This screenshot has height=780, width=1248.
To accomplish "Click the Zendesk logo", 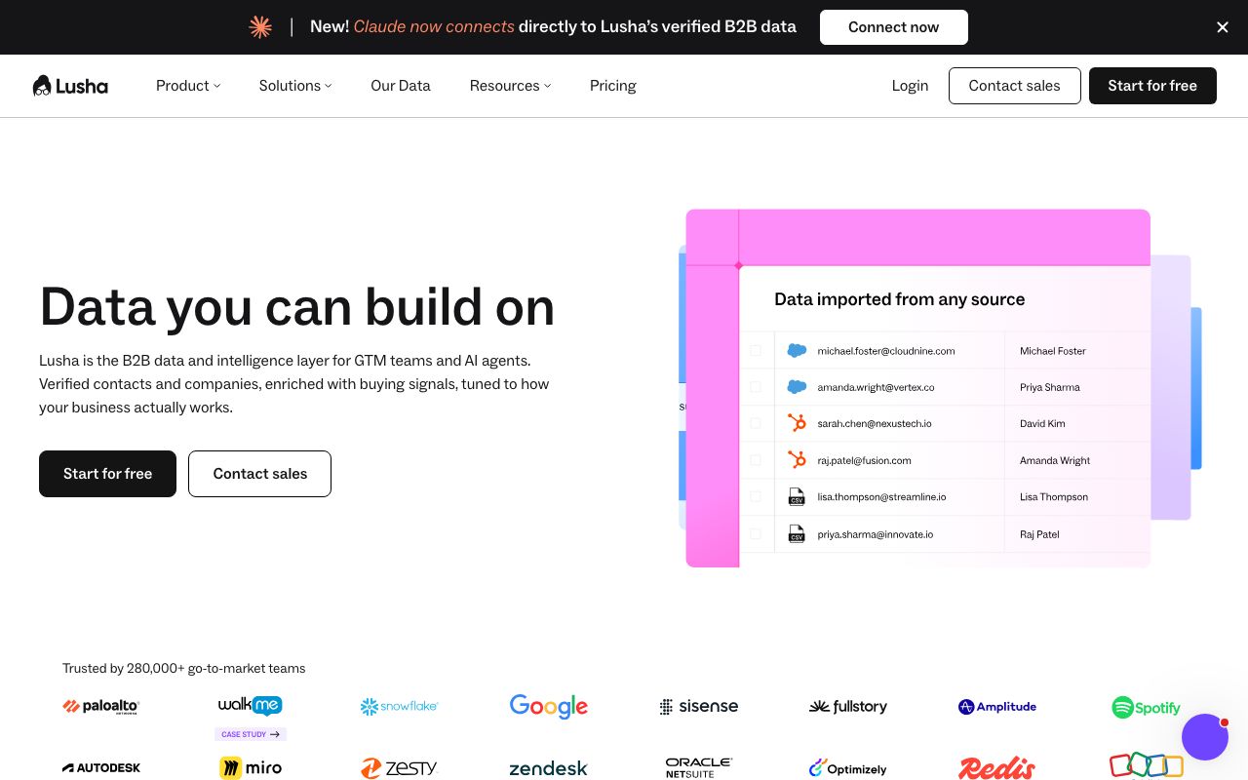I will click(x=549, y=769).
